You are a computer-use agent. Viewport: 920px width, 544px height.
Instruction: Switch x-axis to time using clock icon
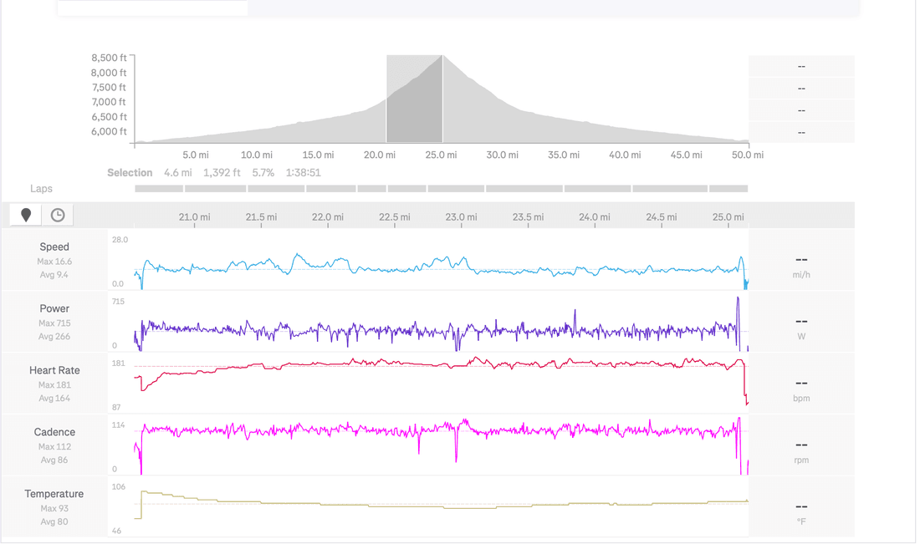pyautogui.click(x=58, y=215)
